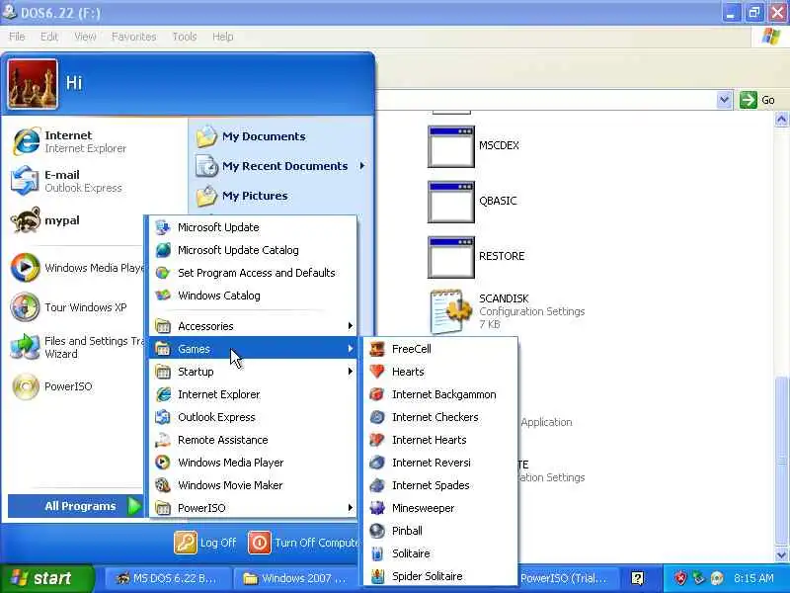Open Internet Reversi icon
Image resolution: width=790 pixels, height=593 pixels.
377,463
